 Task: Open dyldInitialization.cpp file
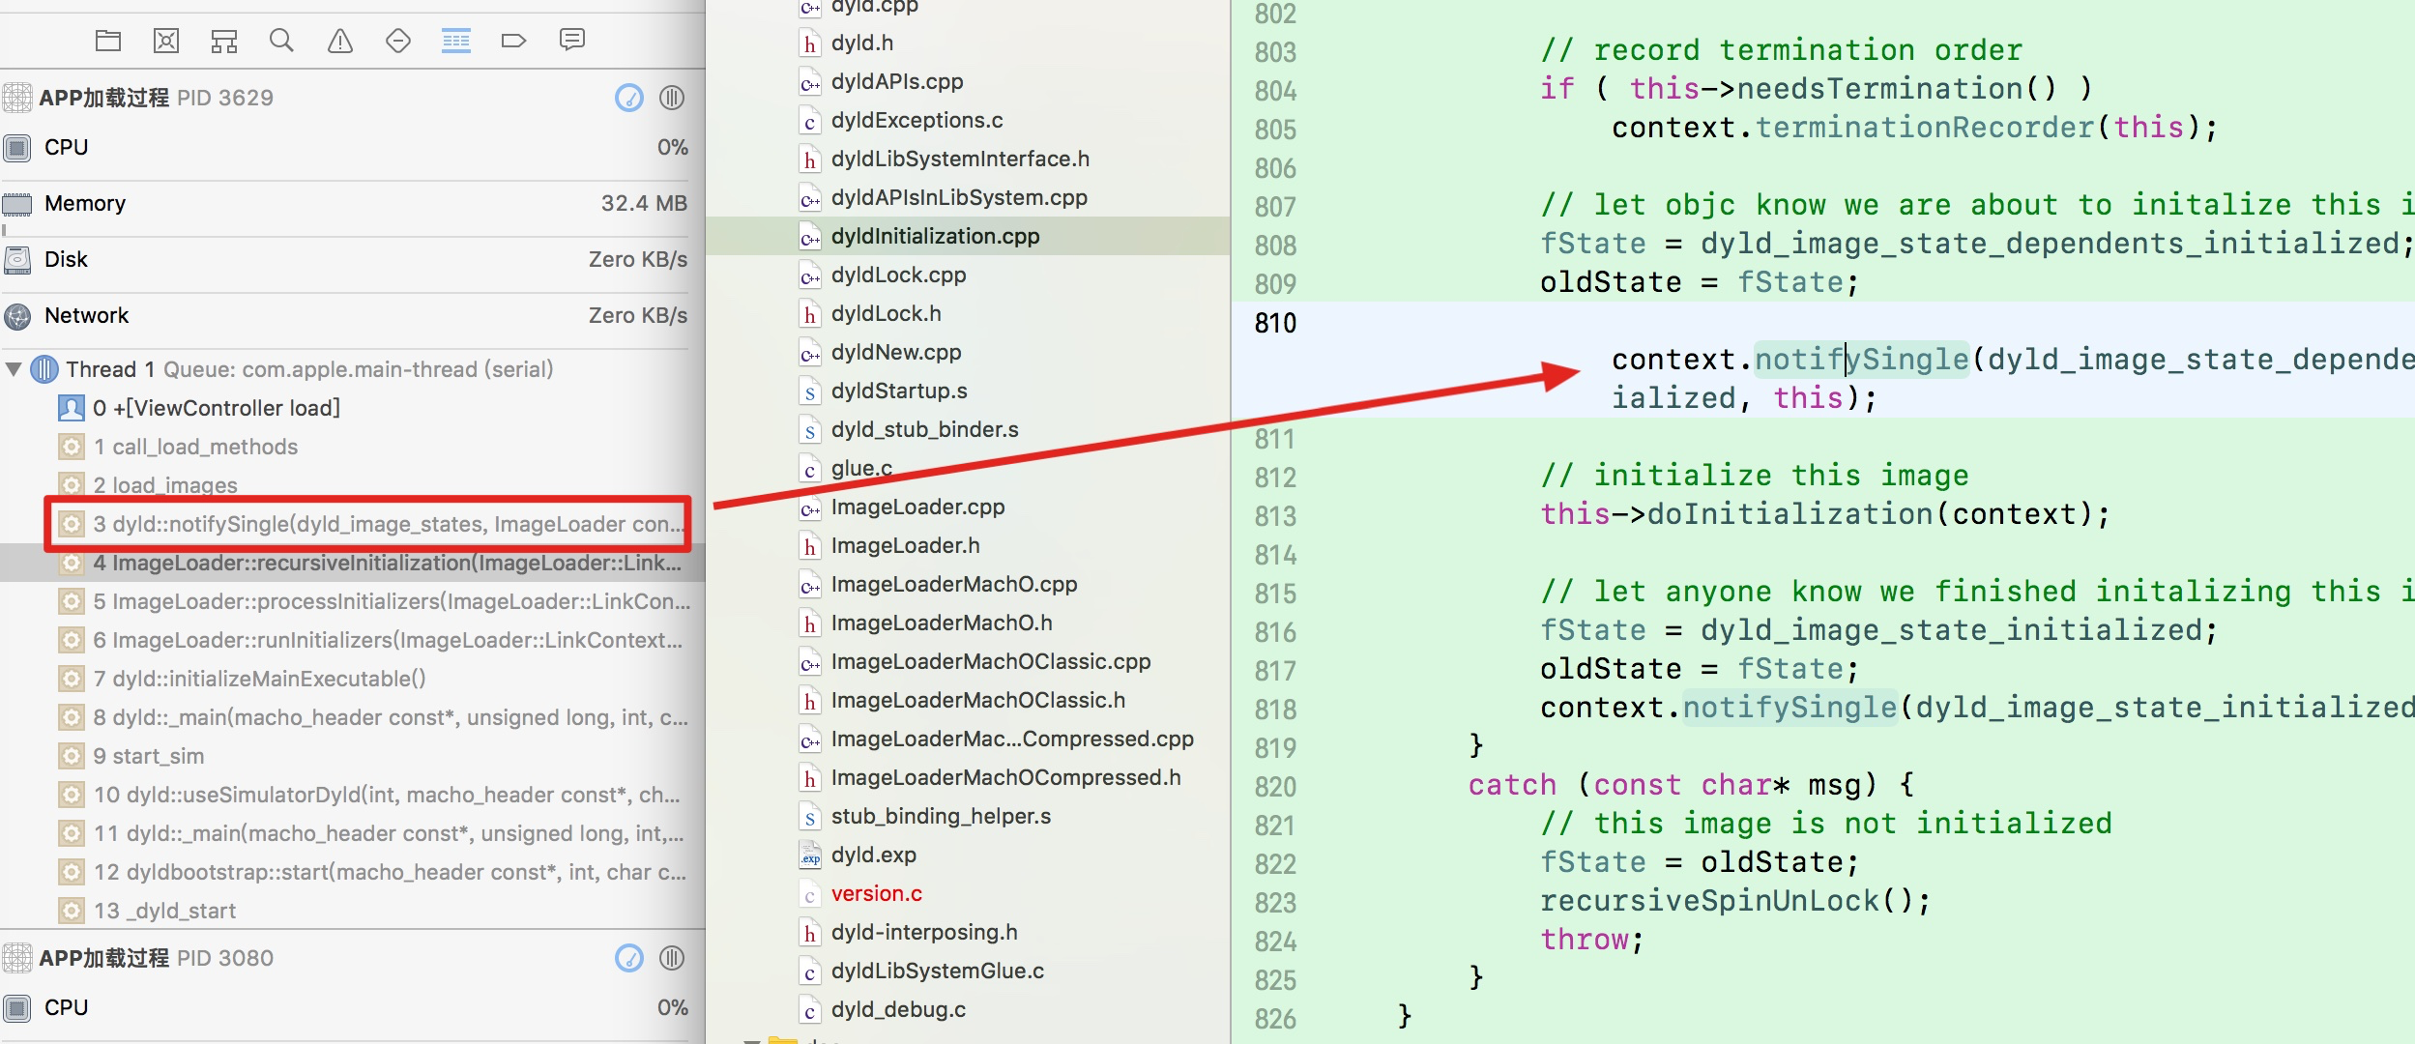(935, 236)
